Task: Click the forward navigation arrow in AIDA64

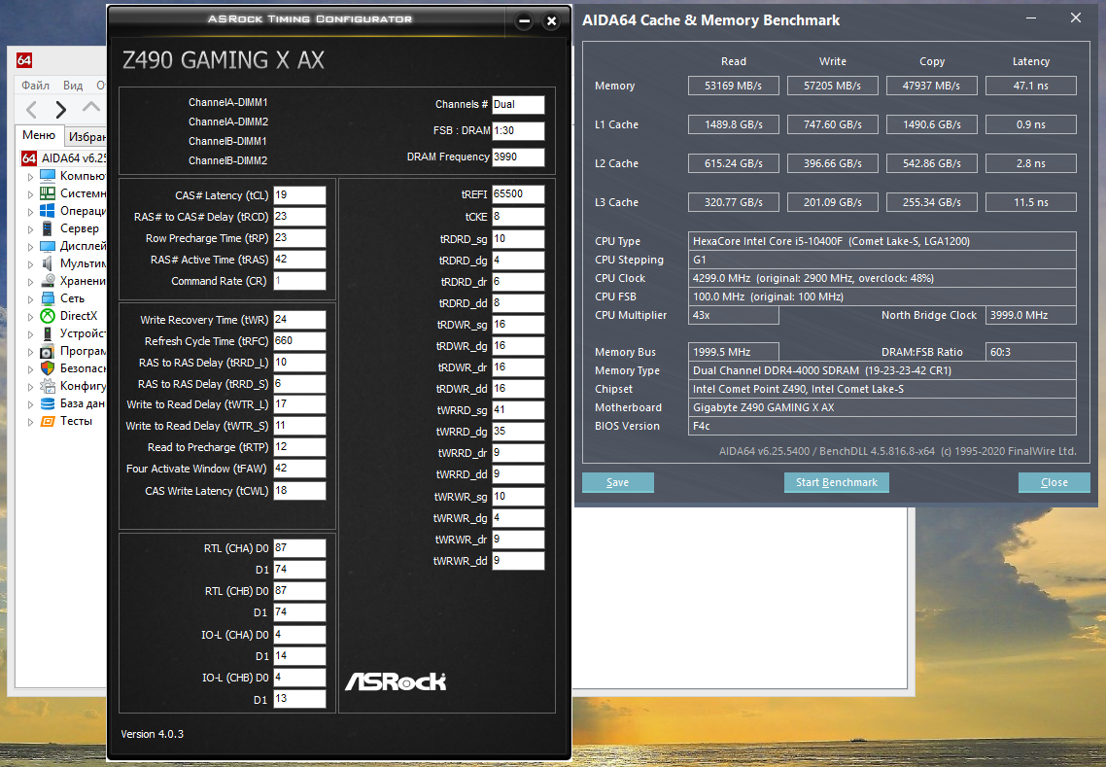Action: [60, 110]
